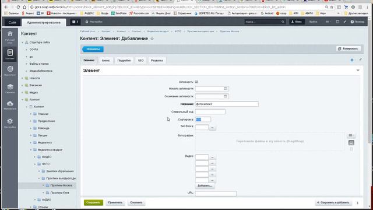Click Сохранить и добавить button
The image size is (373, 210).
(333, 202)
